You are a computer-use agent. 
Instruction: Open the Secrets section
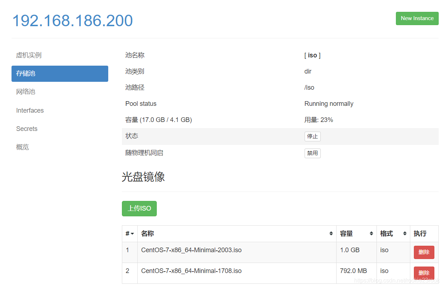click(x=27, y=128)
